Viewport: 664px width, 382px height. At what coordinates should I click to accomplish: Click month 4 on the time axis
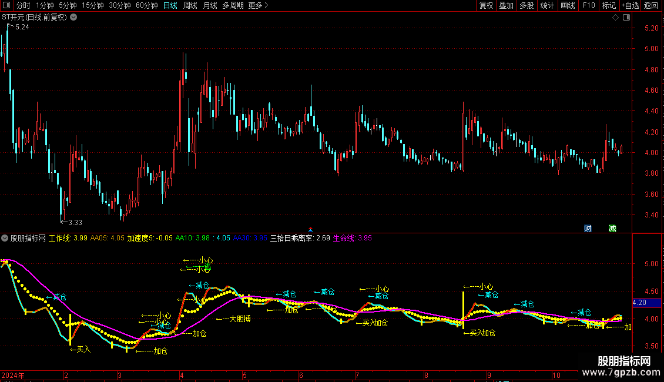coord(182,375)
